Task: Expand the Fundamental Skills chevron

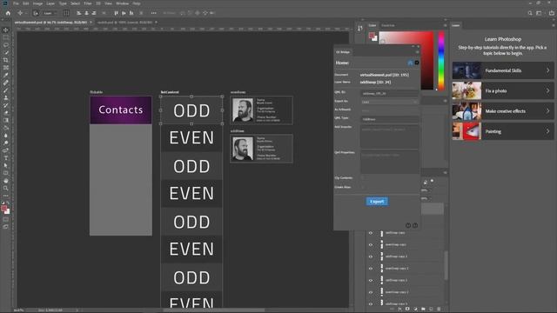Action: pyautogui.click(x=547, y=70)
